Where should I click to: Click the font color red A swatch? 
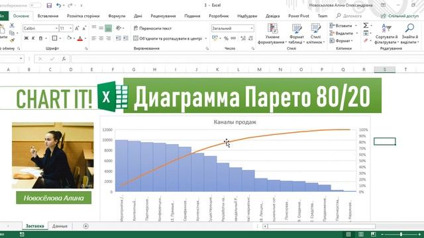tap(79, 38)
